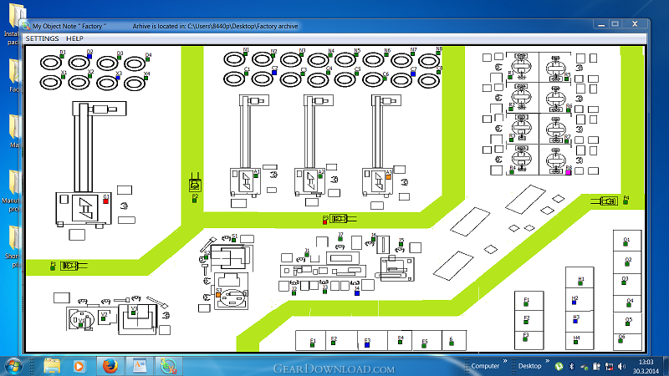Image resolution: width=669 pixels, height=376 pixels.
Task: Open Firefox from the taskbar
Action: click(x=109, y=366)
